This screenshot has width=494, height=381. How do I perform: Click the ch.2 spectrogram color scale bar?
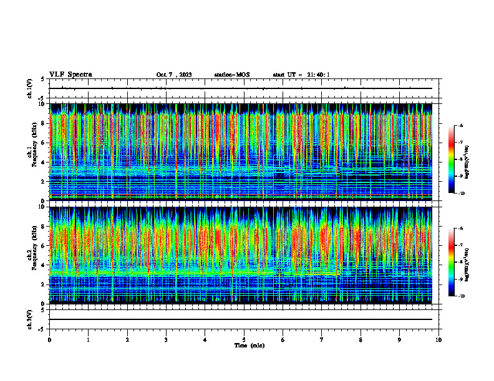pyautogui.click(x=451, y=262)
